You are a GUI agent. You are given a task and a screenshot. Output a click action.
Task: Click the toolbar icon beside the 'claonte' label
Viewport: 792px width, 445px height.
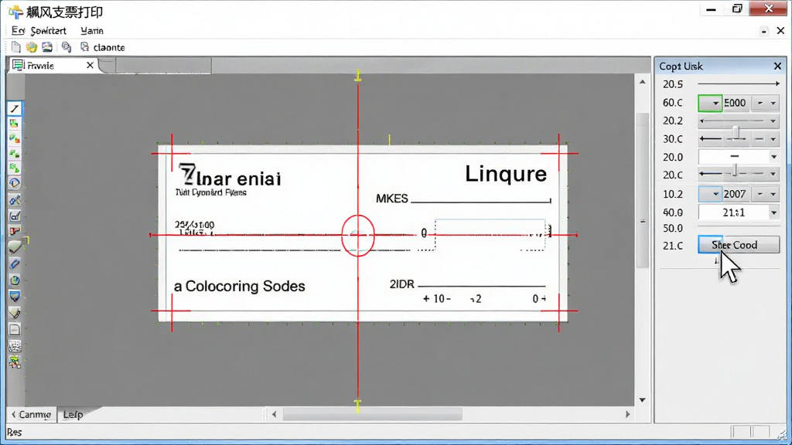(84, 47)
